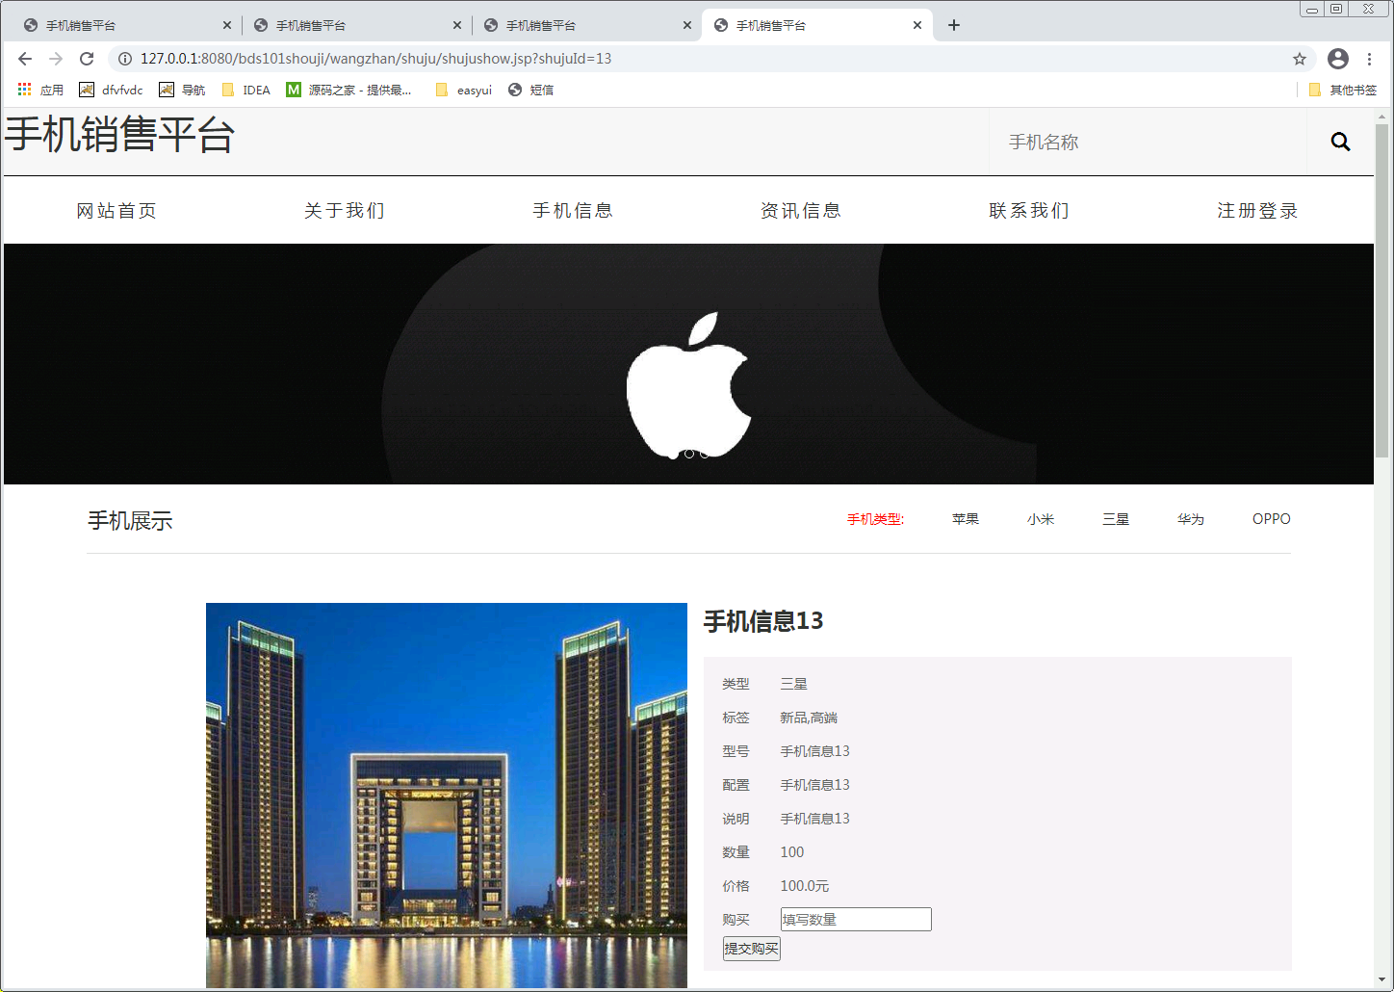This screenshot has height=992, width=1394.
Task: Open 注册登录 navigation item
Action: 1257,210
